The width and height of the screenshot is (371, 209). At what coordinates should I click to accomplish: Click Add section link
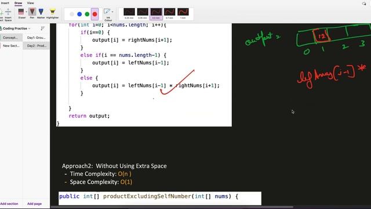(9, 204)
